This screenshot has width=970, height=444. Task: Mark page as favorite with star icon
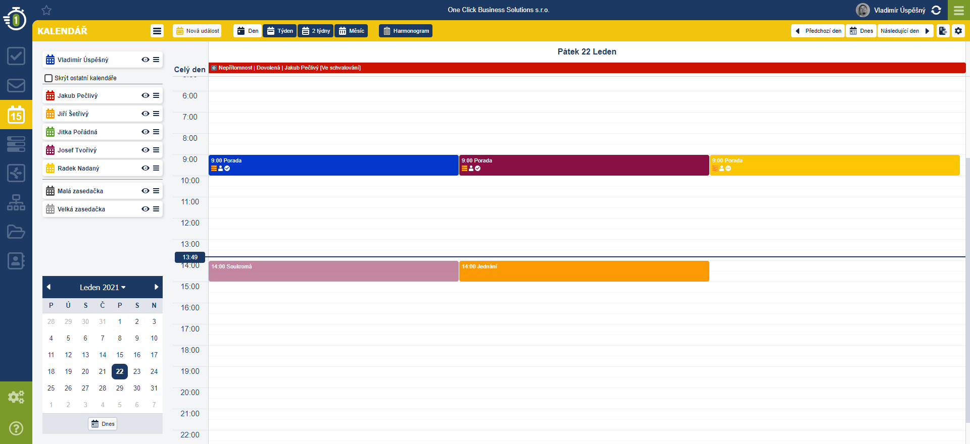tap(46, 10)
